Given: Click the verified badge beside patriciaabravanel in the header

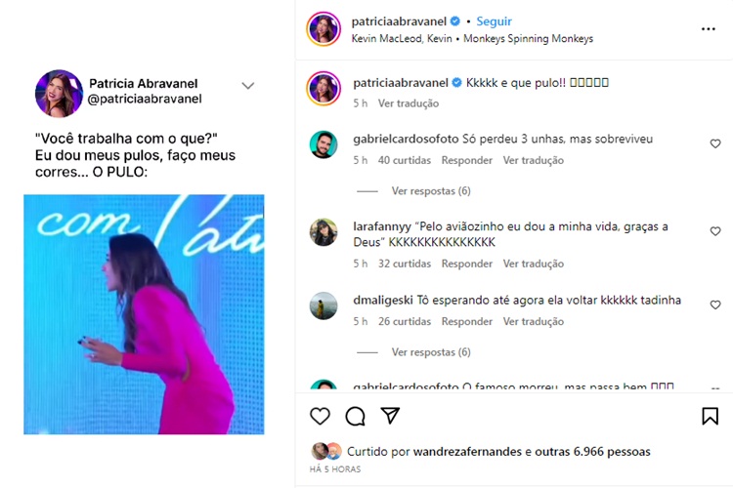Looking at the screenshot, I should (x=454, y=21).
